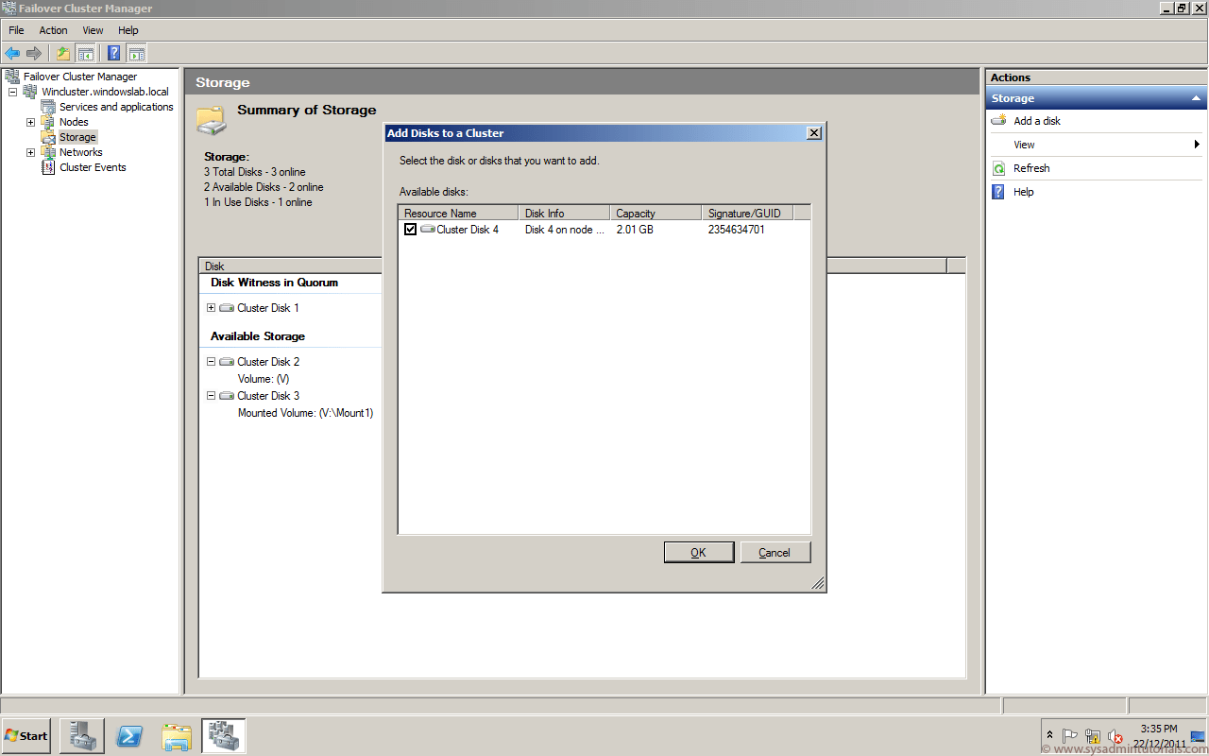Expand Cluster Disk 1 in the disk list
The width and height of the screenshot is (1209, 756).
coord(211,307)
